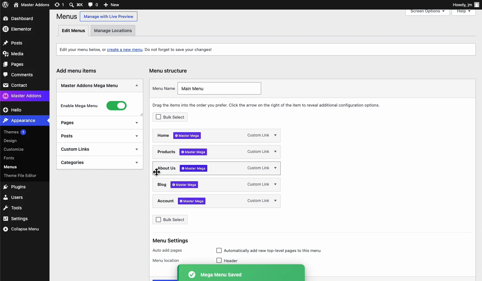Click the Menu Name input field
482x281 pixels.
(x=219, y=88)
